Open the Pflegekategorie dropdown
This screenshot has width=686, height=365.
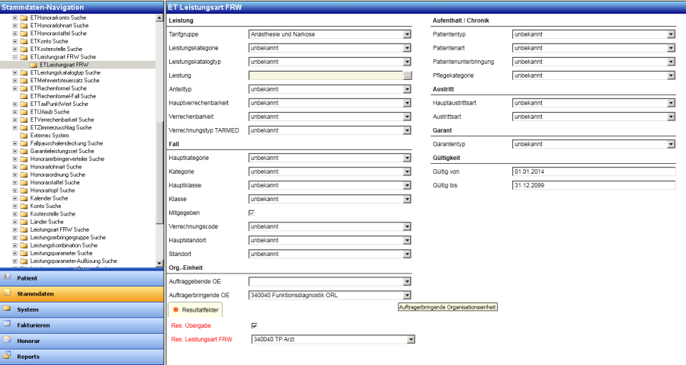click(671, 75)
